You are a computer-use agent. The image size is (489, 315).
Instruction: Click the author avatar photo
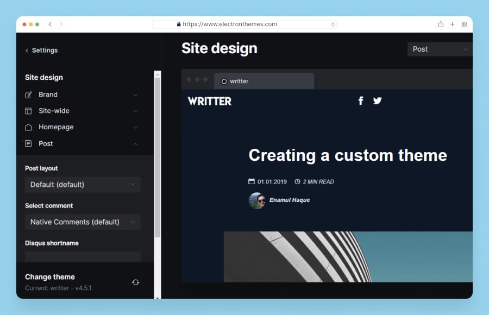point(257,200)
